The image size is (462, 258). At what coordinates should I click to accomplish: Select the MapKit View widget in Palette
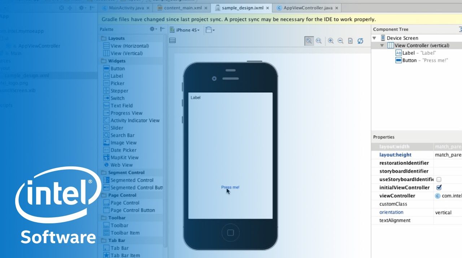pos(124,157)
